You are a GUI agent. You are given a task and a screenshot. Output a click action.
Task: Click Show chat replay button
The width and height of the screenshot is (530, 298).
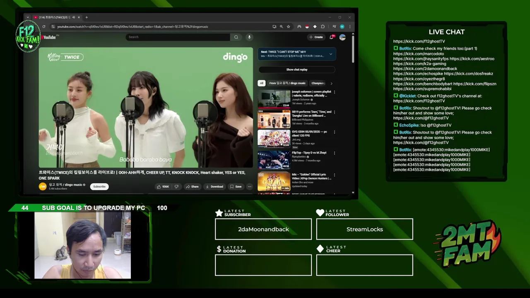pyautogui.click(x=297, y=70)
